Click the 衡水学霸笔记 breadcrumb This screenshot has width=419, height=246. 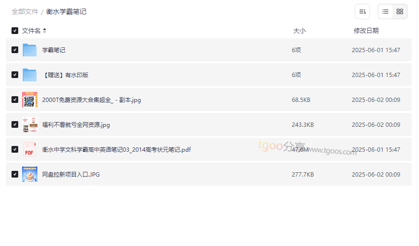[x=66, y=12]
